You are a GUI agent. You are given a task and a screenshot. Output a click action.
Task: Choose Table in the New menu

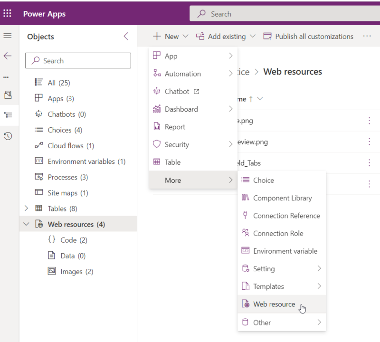point(172,162)
